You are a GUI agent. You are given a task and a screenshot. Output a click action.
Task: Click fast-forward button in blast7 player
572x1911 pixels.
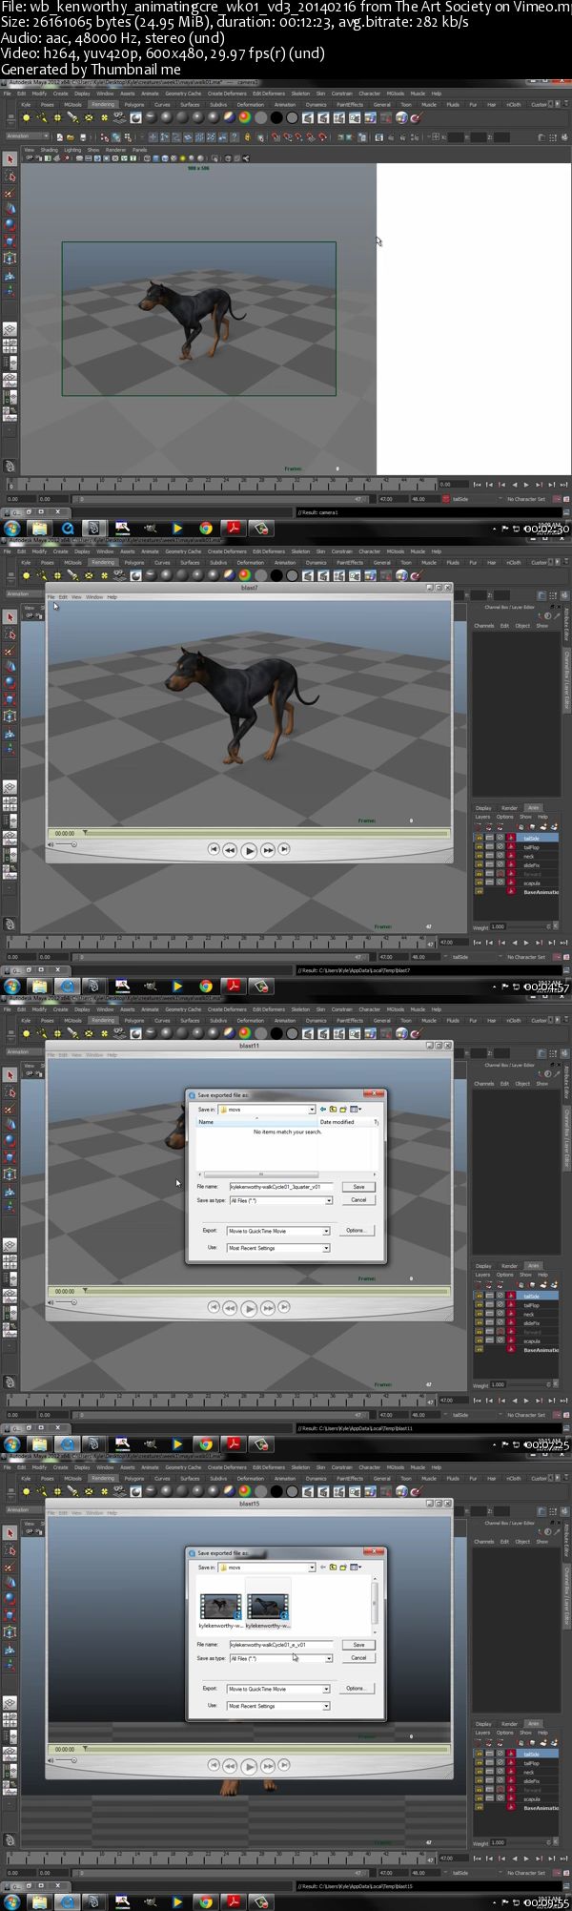pyautogui.click(x=269, y=849)
